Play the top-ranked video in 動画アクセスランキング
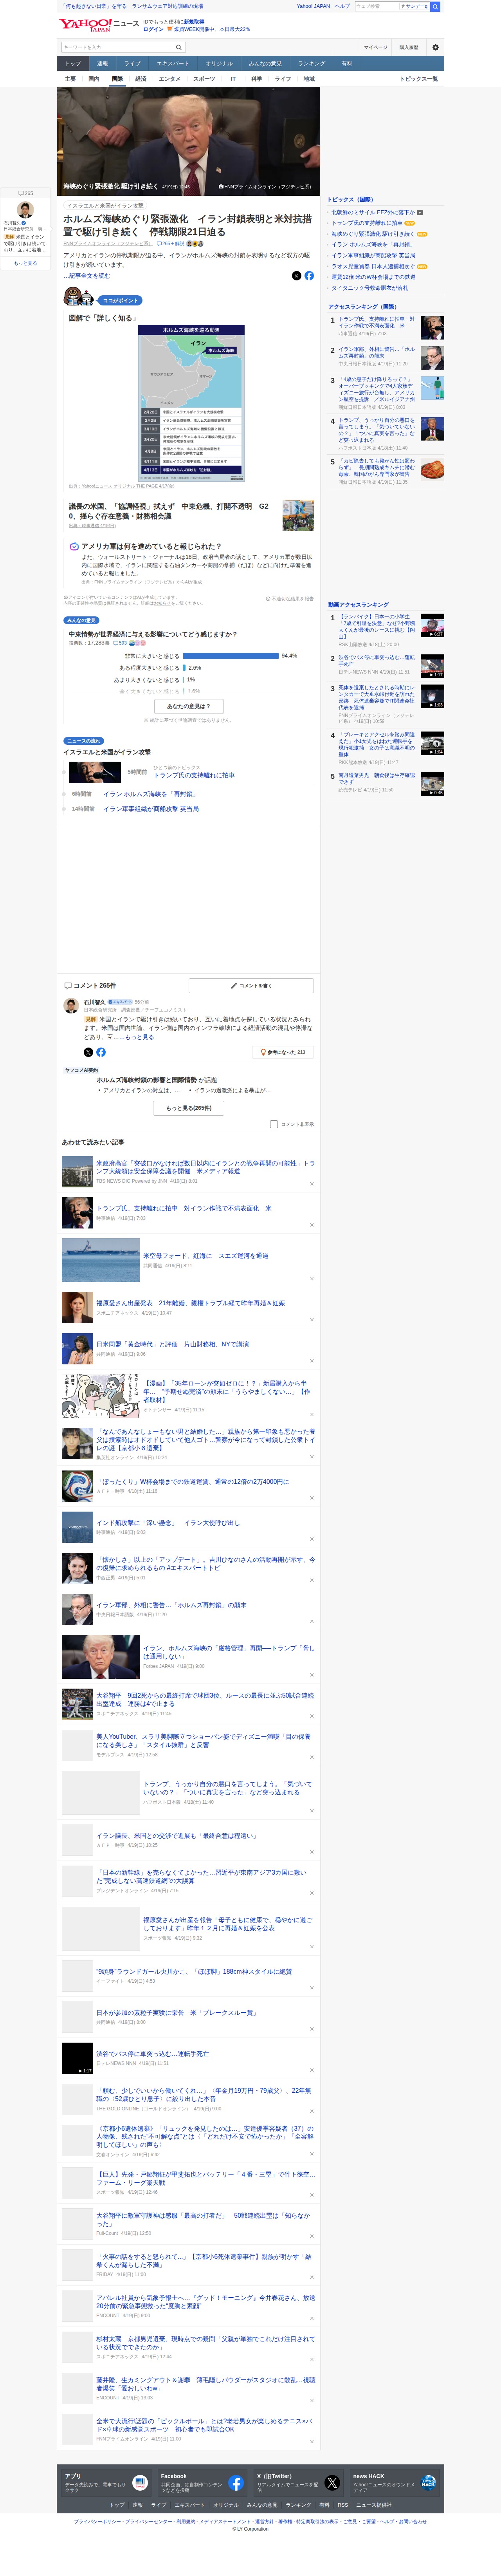The width and height of the screenshot is (501, 2576). coord(432,625)
